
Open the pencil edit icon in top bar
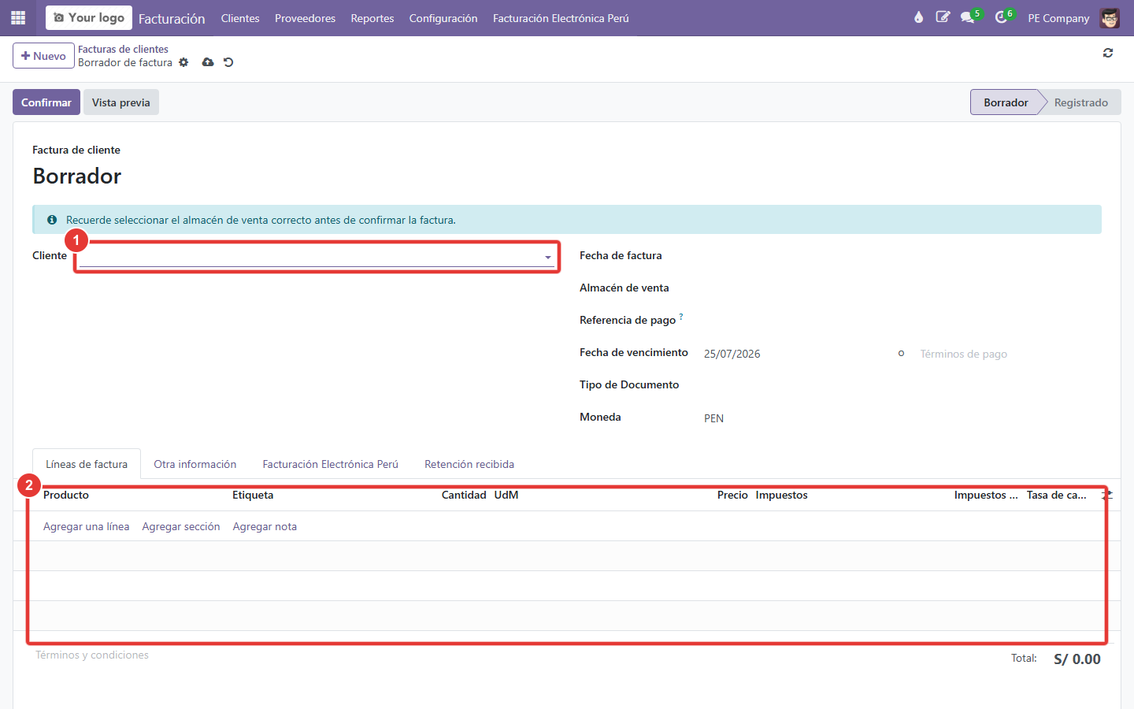coord(943,17)
